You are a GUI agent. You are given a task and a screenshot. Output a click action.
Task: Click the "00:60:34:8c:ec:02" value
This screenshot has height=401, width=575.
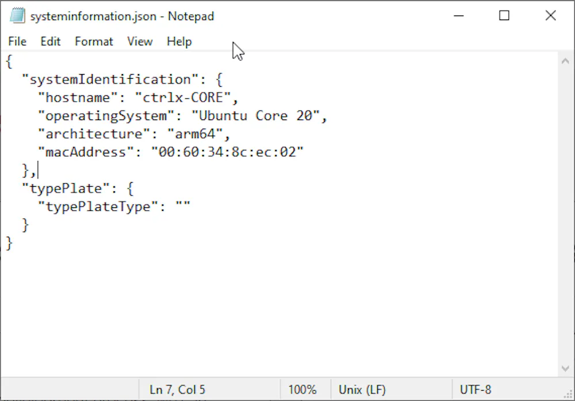click(x=227, y=152)
